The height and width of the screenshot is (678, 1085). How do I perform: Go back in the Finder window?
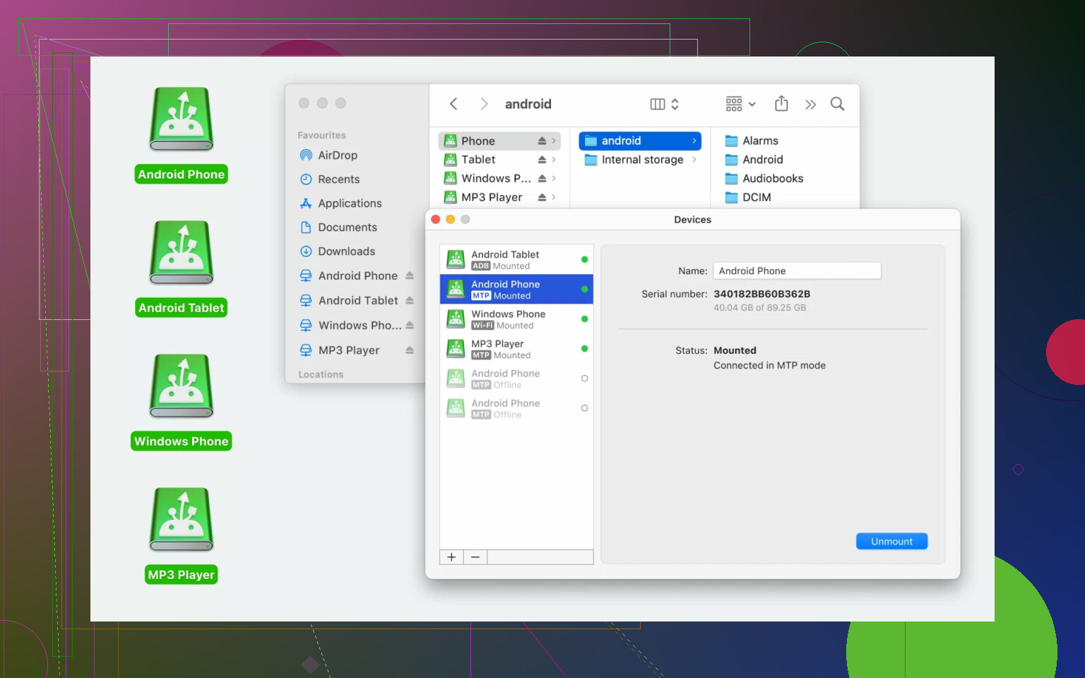tap(453, 104)
